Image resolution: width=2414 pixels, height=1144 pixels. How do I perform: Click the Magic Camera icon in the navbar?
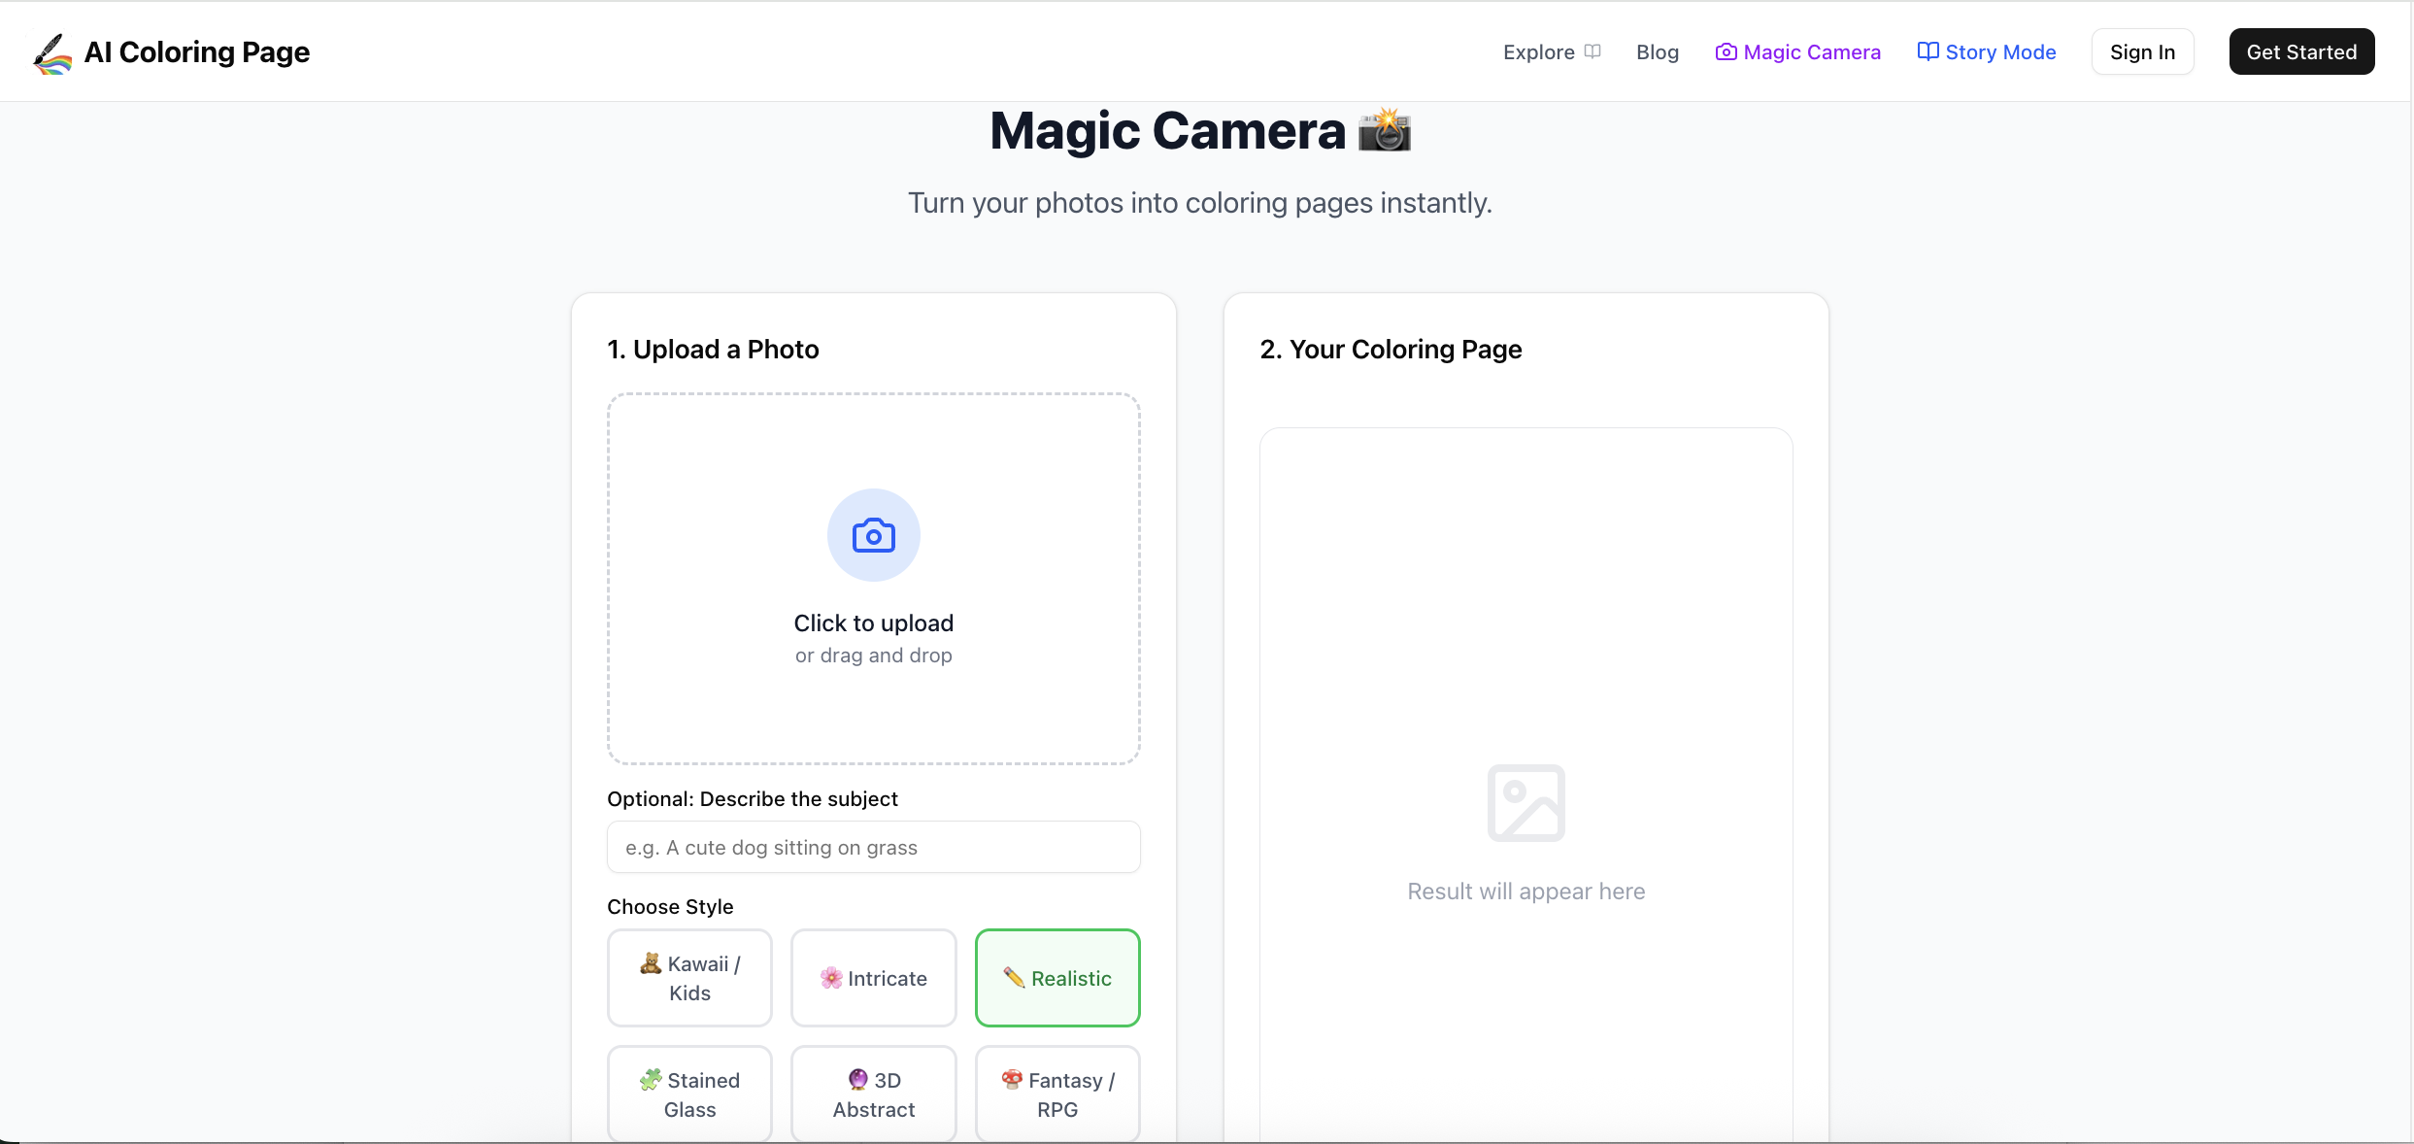(1726, 51)
